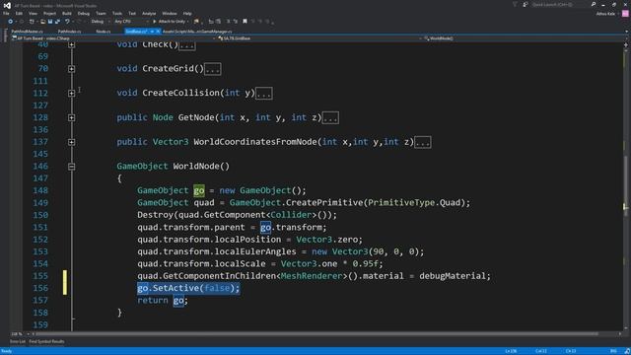Close the GridBase.cs tab
Image resolution: width=631 pixels, height=355 pixels.
pos(158,32)
